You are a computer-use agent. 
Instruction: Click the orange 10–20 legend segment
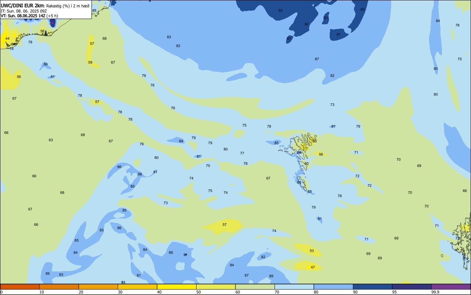(59, 287)
